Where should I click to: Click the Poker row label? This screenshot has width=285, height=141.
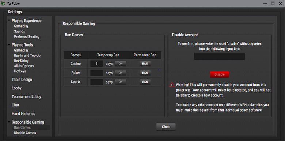(x=76, y=73)
